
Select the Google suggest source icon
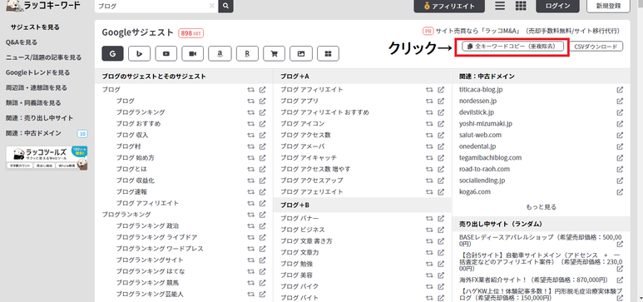click(x=113, y=54)
